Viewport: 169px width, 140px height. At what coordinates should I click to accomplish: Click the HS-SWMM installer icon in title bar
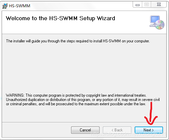tap(5, 6)
